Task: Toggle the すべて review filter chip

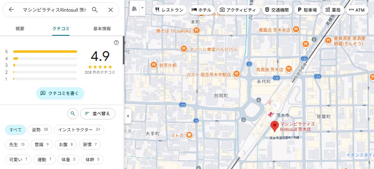Action: [x=16, y=129]
